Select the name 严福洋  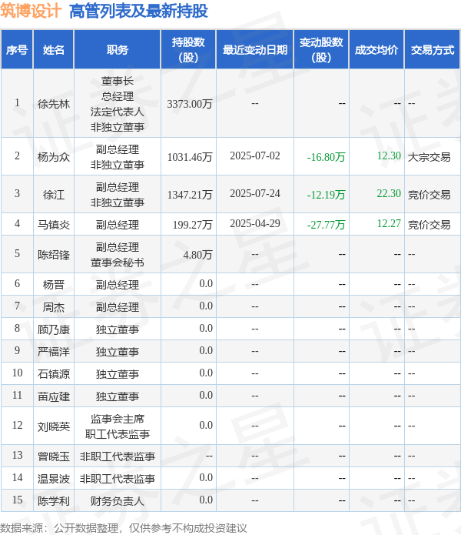[x=54, y=352]
